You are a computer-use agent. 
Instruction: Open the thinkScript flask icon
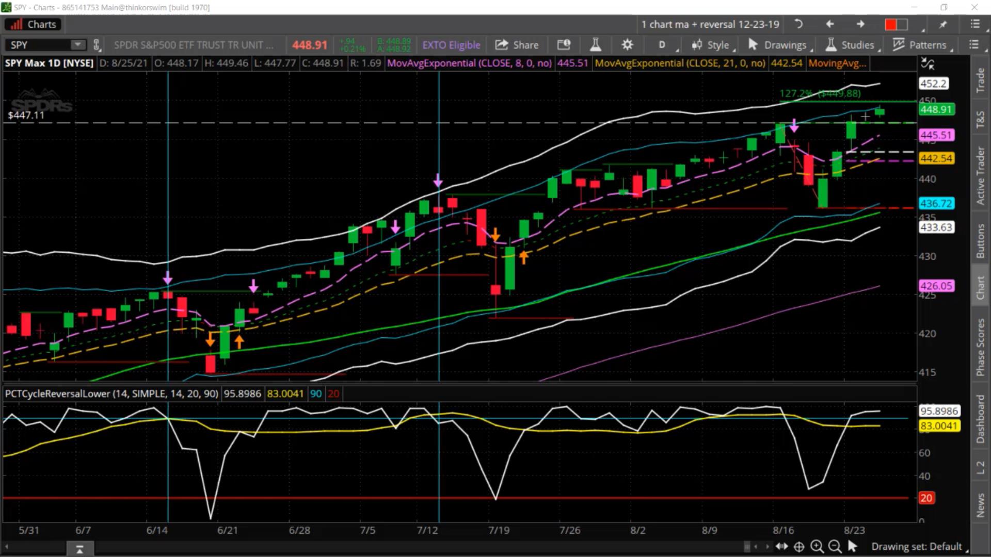click(x=596, y=45)
